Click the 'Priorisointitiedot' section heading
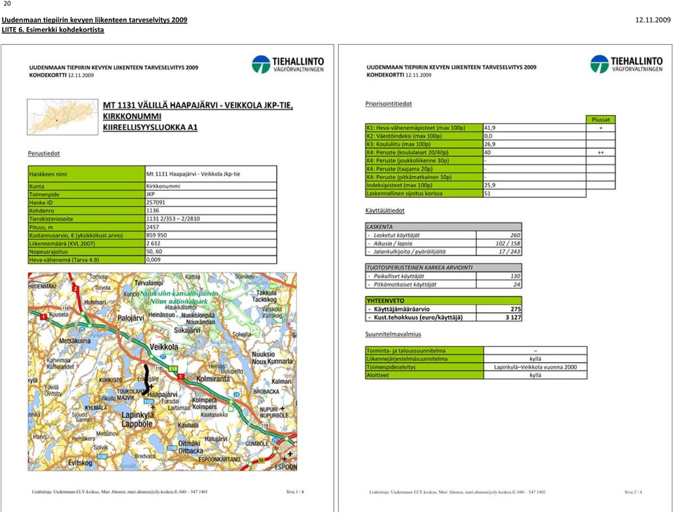This screenshot has height=513, width=673. (388, 104)
